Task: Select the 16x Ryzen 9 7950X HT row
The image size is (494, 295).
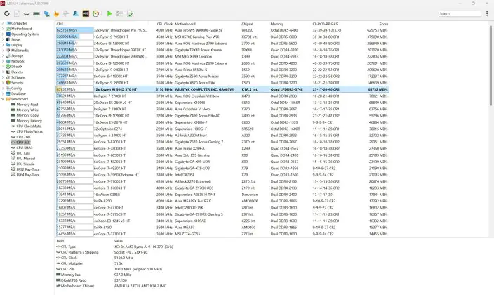Action: point(222,37)
